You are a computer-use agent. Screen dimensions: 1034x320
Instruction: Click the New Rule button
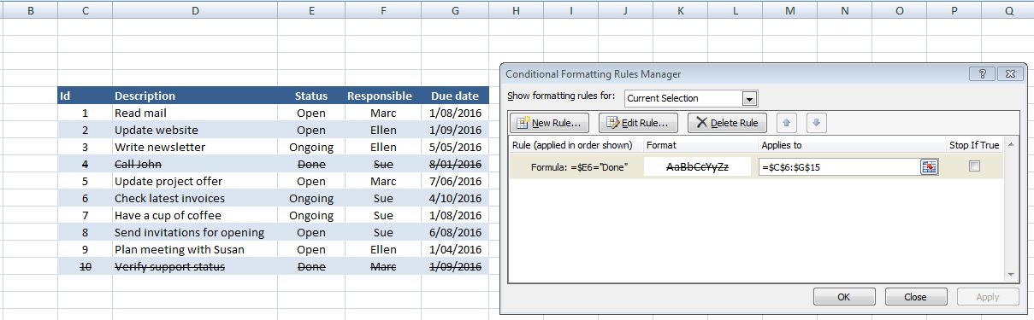tap(550, 123)
